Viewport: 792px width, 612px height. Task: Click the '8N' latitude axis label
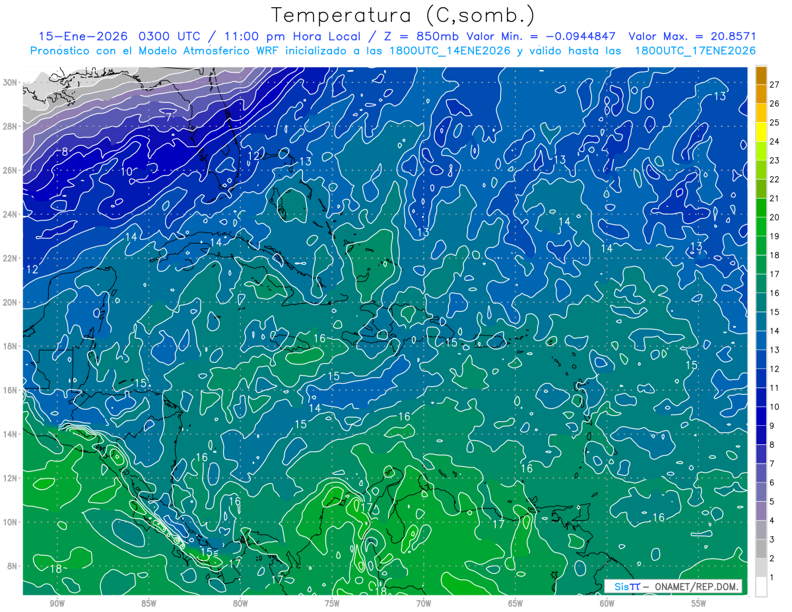(x=13, y=566)
